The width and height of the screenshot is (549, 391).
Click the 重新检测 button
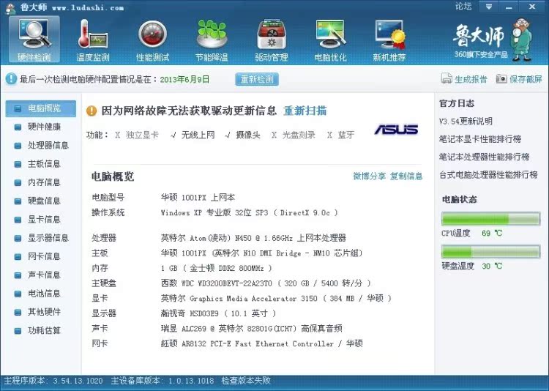click(257, 79)
